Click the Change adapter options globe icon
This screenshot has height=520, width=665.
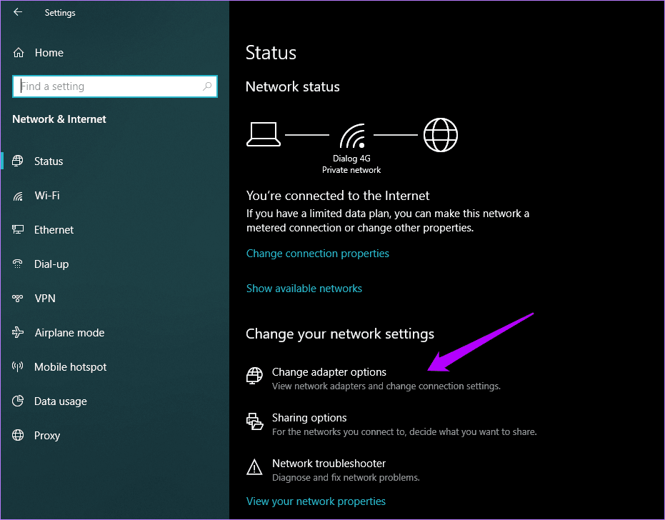(254, 376)
